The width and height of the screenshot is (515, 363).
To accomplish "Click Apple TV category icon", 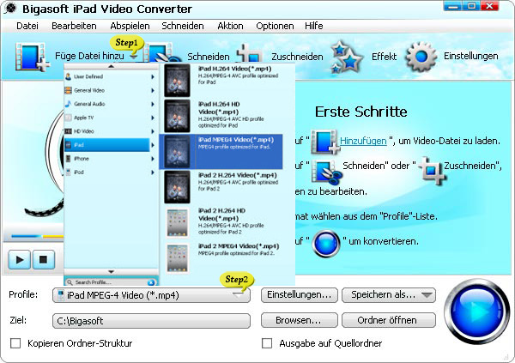I will (x=68, y=118).
